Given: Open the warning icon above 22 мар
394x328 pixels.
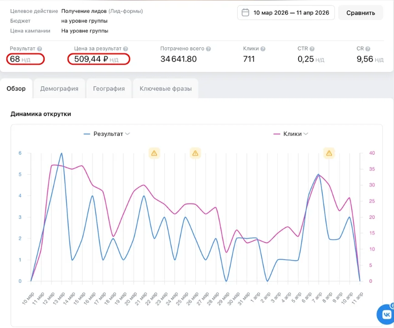Looking at the screenshot, I should click(154, 153).
